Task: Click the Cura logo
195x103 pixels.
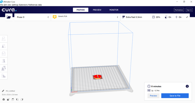Action: pos(9,10)
